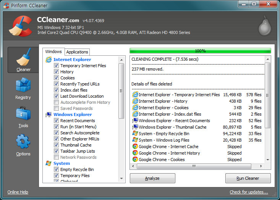
Task: Click the green 100% progress bar
Action: 200,50
